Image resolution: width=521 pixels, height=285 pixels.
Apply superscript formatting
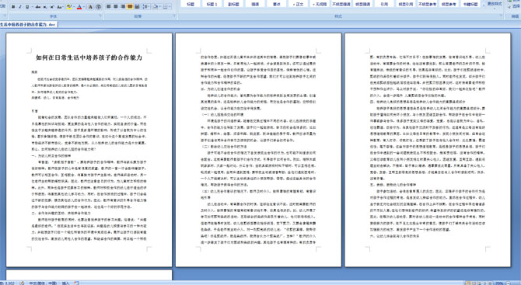coord(52,7)
